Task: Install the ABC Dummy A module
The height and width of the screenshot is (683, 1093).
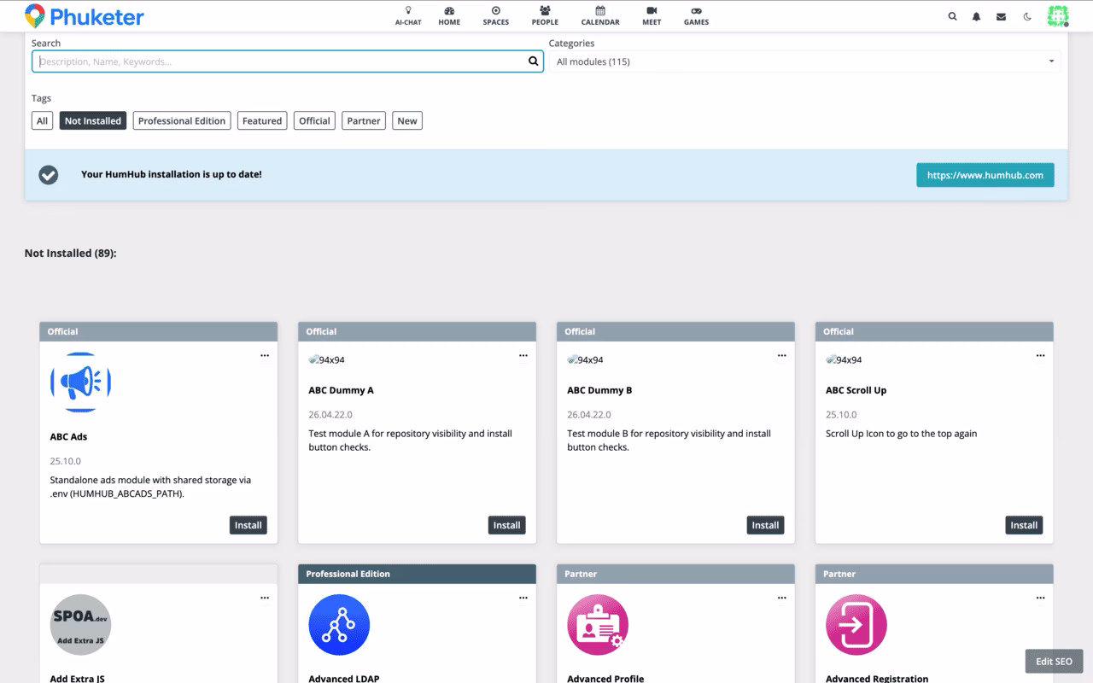Action: [x=507, y=525]
